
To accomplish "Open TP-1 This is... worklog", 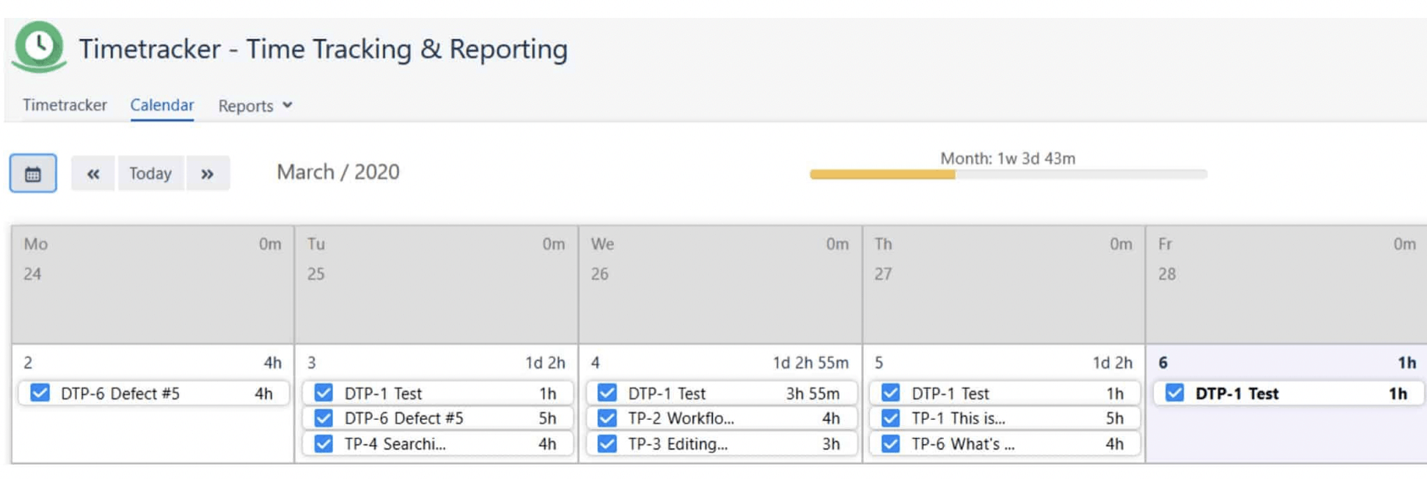I will pos(1005,418).
